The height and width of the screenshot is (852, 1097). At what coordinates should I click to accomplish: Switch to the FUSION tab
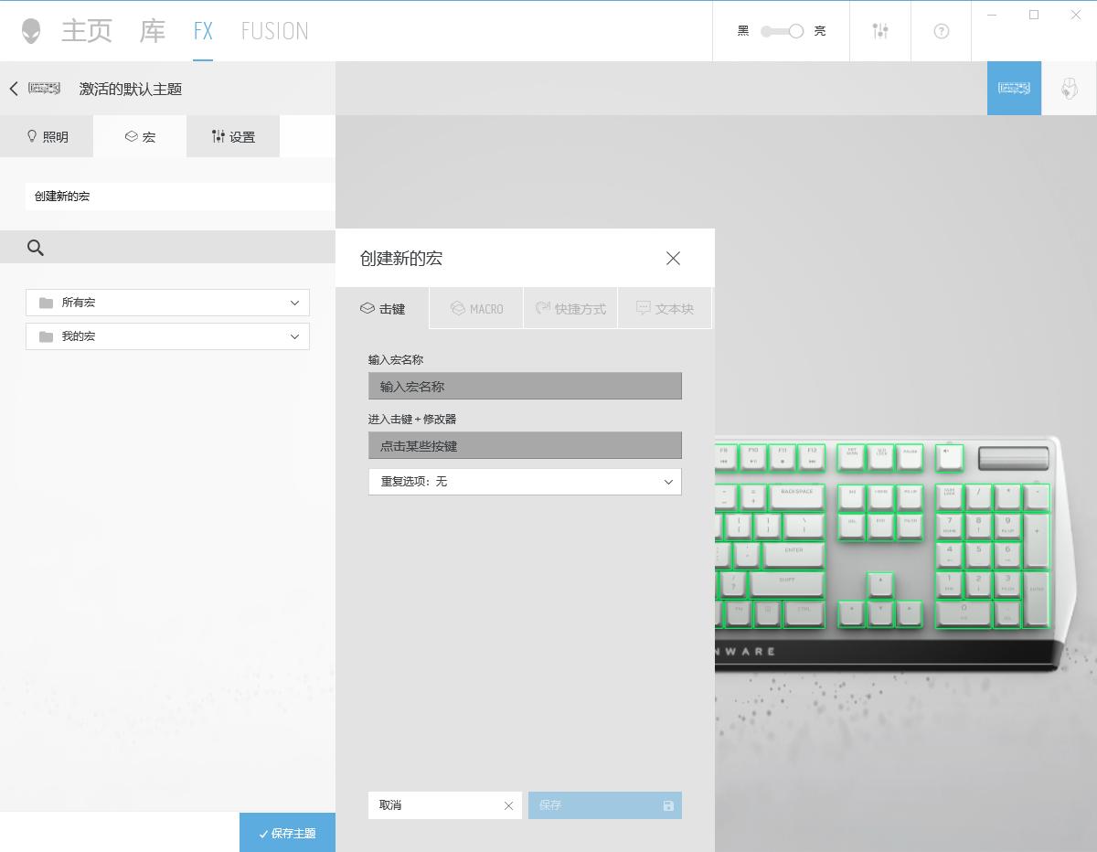tap(274, 31)
